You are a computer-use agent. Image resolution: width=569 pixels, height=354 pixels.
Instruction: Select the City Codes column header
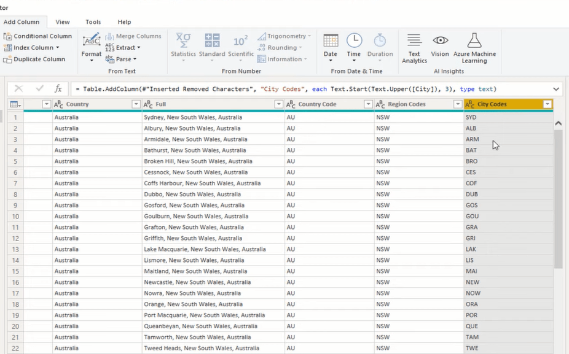point(508,104)
